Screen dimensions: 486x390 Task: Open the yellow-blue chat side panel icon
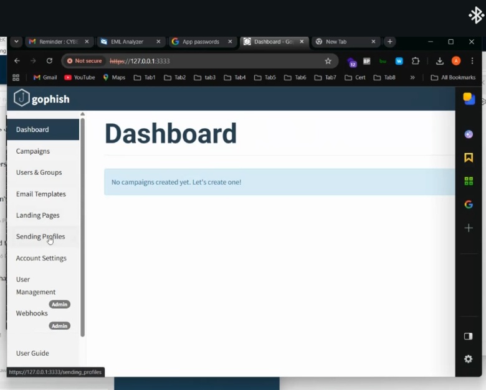(469, 99)
